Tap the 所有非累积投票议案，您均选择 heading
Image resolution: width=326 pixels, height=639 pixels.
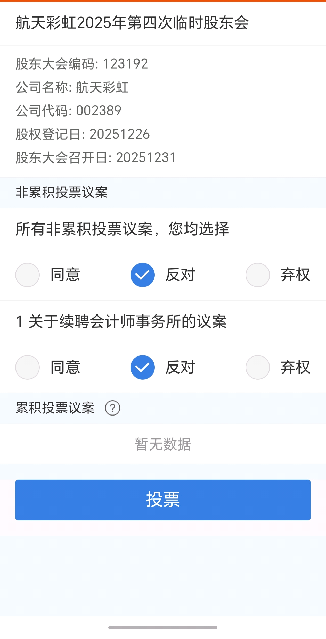122,229
